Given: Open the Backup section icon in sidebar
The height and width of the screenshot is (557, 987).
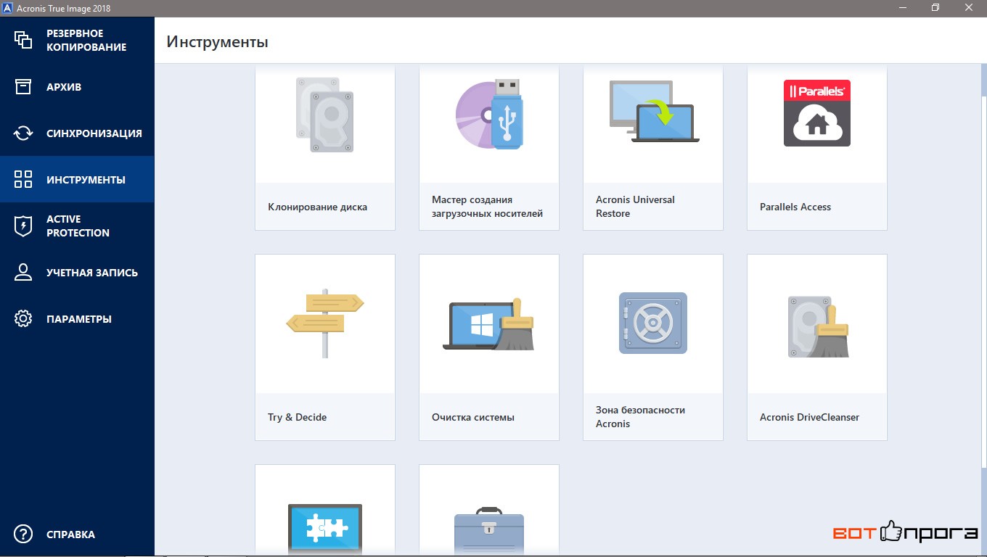Looking at the screenshot, I should coord(23,40).
